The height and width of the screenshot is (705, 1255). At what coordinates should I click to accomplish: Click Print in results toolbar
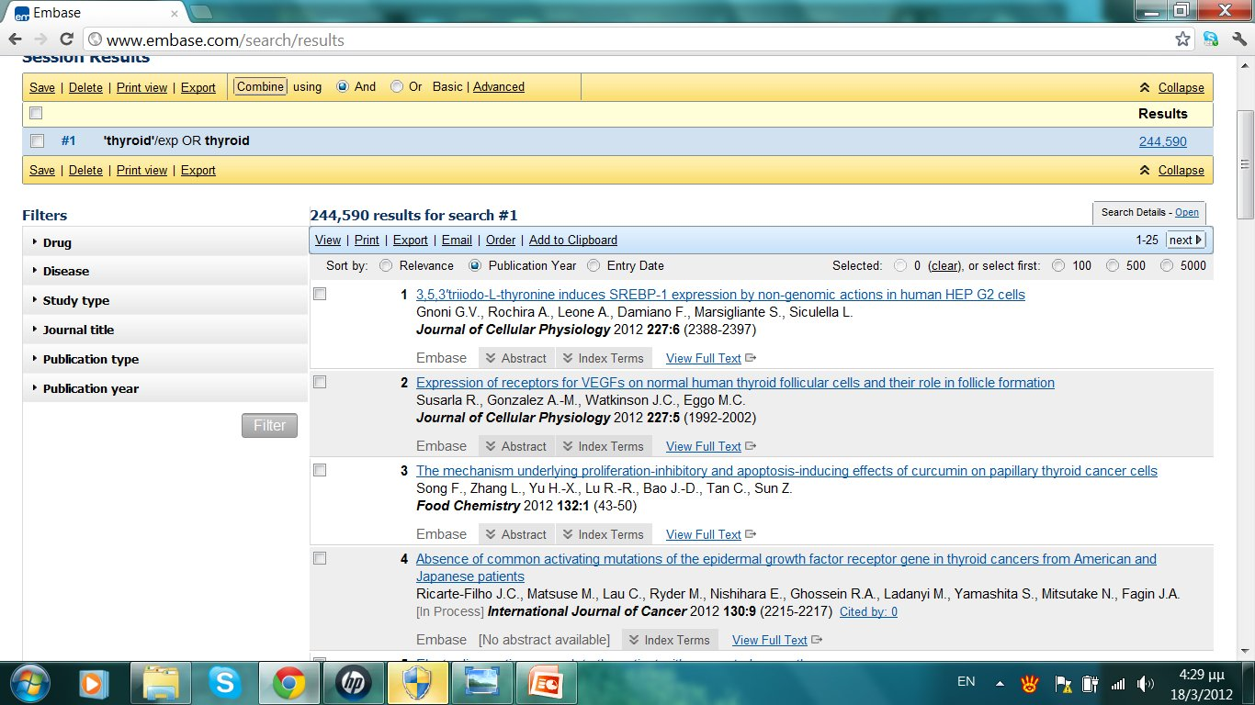tap(367, 240)
